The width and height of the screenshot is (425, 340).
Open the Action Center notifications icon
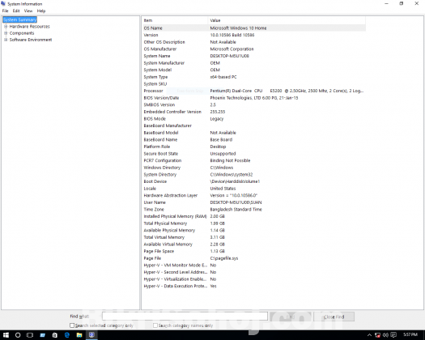coord(393,335)
